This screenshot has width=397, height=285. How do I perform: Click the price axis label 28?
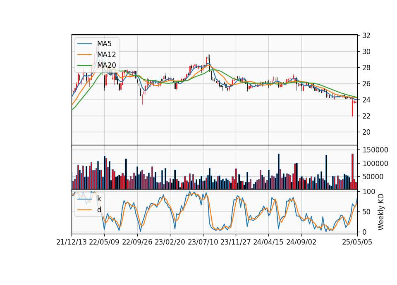click(366, 68)
